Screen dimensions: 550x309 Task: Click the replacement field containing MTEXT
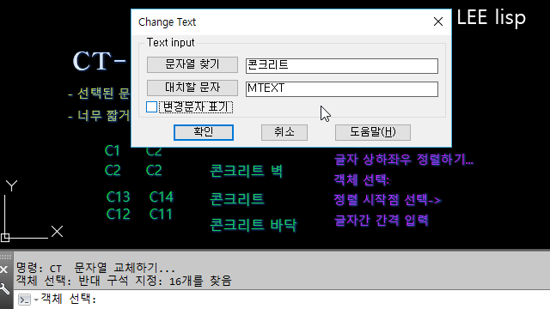point(342,89)
